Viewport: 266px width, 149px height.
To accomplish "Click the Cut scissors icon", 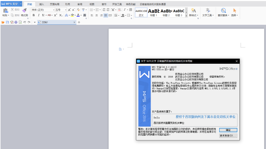I will coord(12,10).
